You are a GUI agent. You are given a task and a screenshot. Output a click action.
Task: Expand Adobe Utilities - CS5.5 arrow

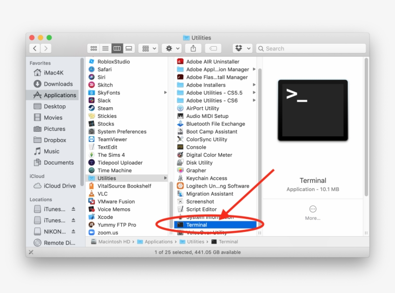click(254, 92)
